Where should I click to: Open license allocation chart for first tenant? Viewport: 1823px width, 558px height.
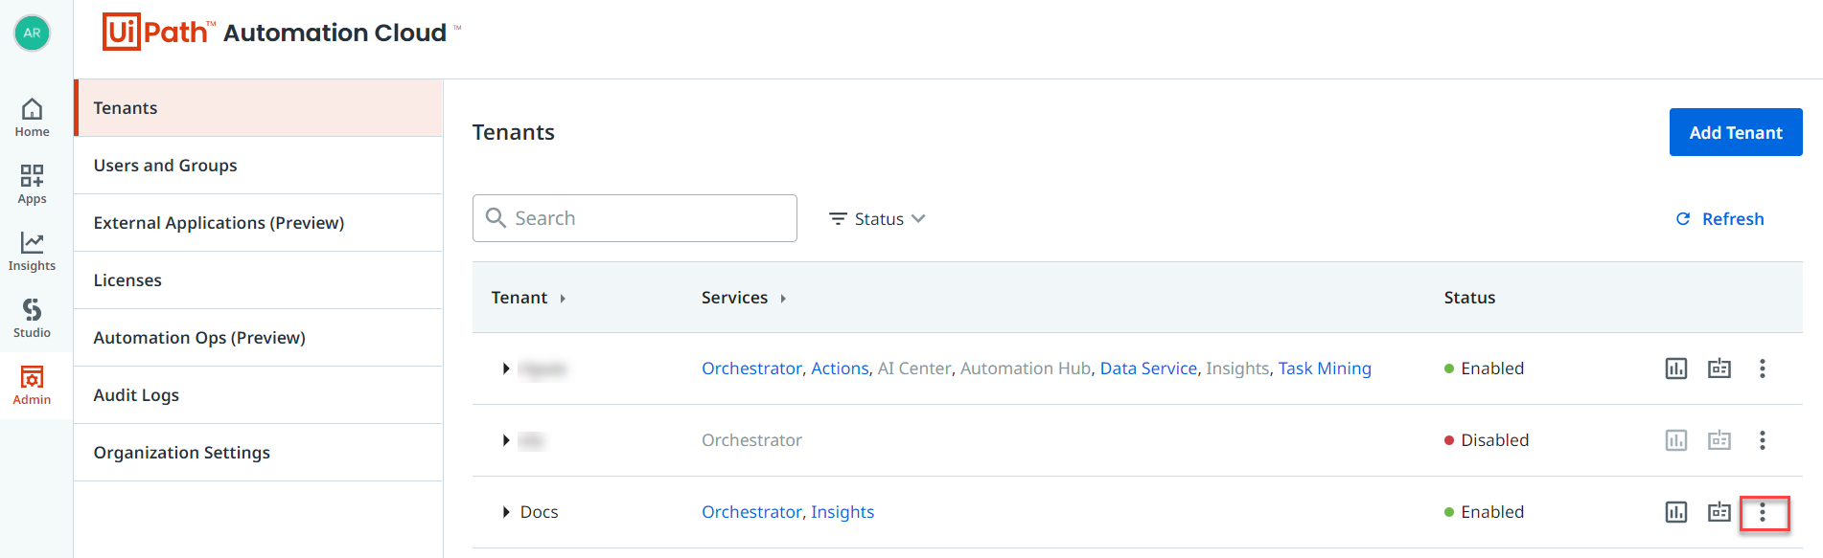coord(1675,368)
